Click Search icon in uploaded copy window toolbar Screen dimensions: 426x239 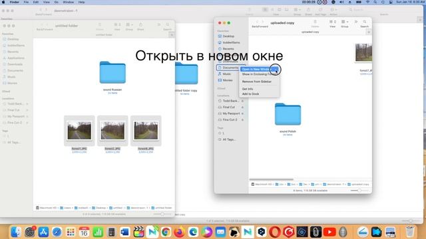click(x=365, y=22)
